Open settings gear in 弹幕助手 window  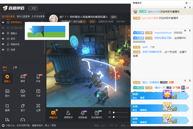pyautogui.click(x=186, y=3)
